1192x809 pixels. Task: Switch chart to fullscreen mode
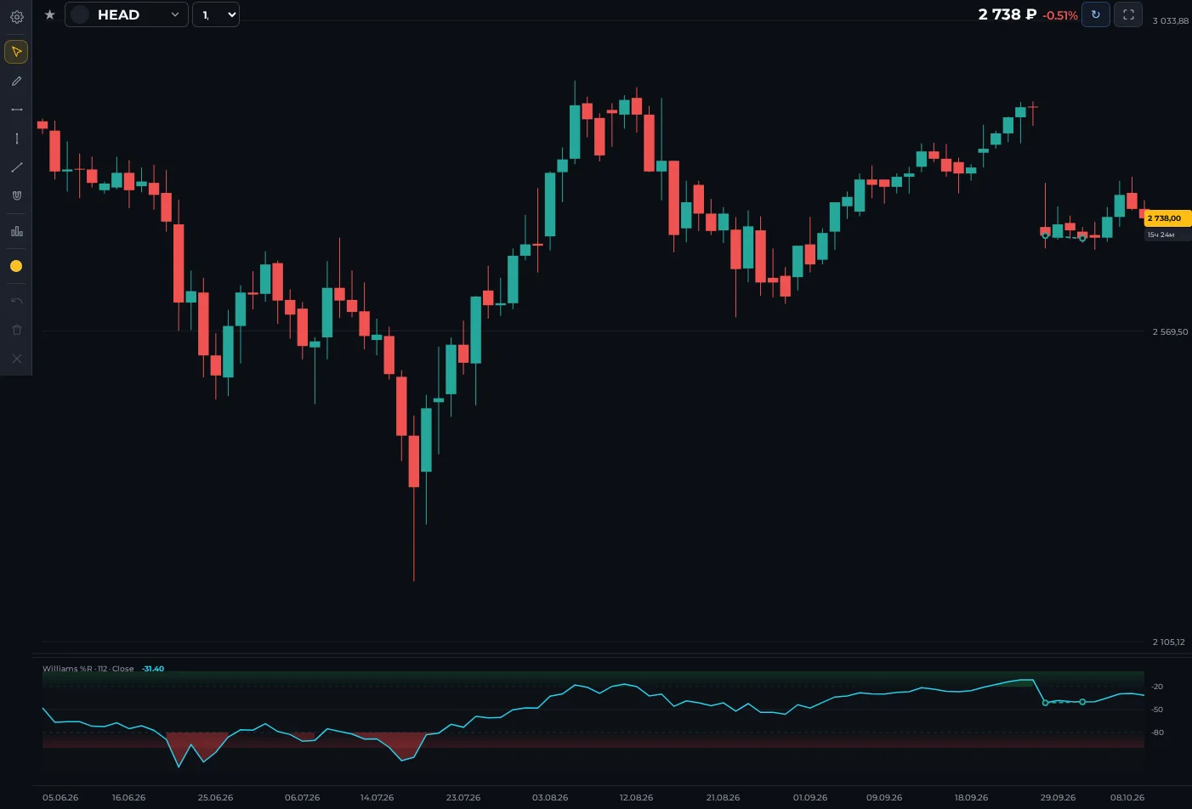pyautogui.click(x=1128, y=14)
